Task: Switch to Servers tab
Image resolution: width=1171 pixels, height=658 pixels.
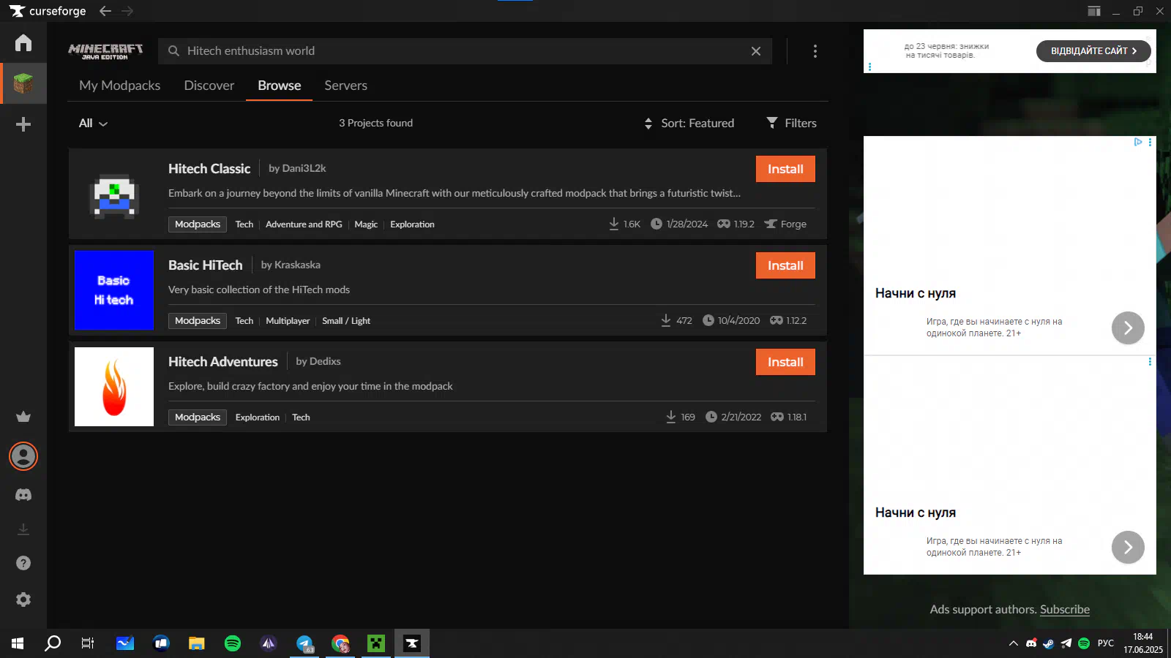Action: tap(346, 86)
